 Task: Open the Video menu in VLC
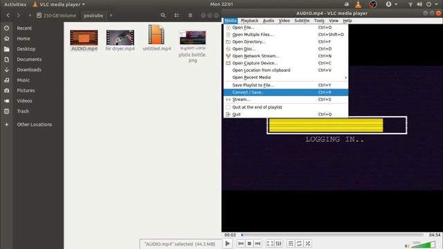pyautogui.click(x=284, y=21)
